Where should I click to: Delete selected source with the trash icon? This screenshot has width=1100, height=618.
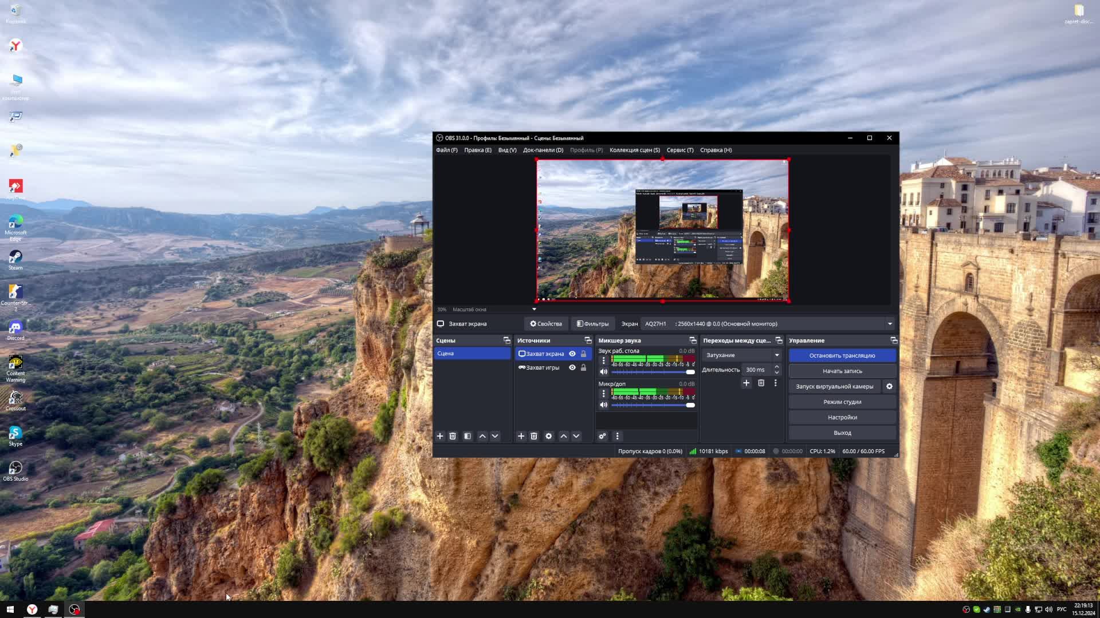coord(534,436)
